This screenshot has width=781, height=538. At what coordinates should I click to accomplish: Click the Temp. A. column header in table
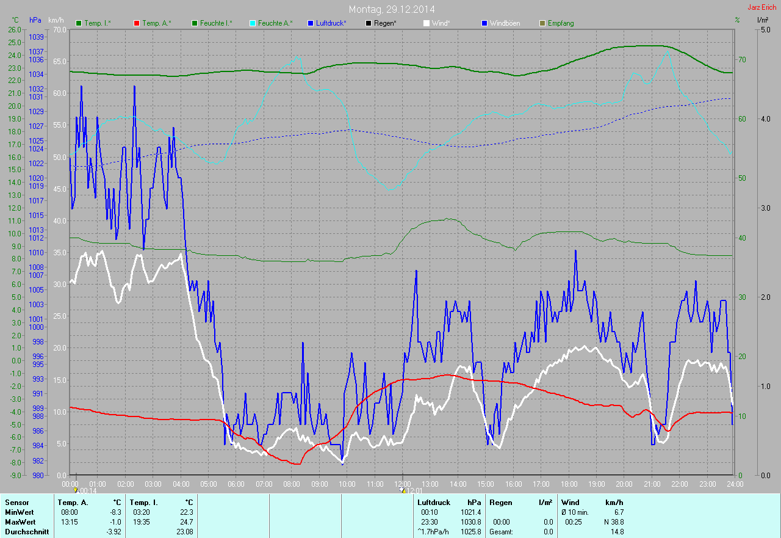click(72, 502)
